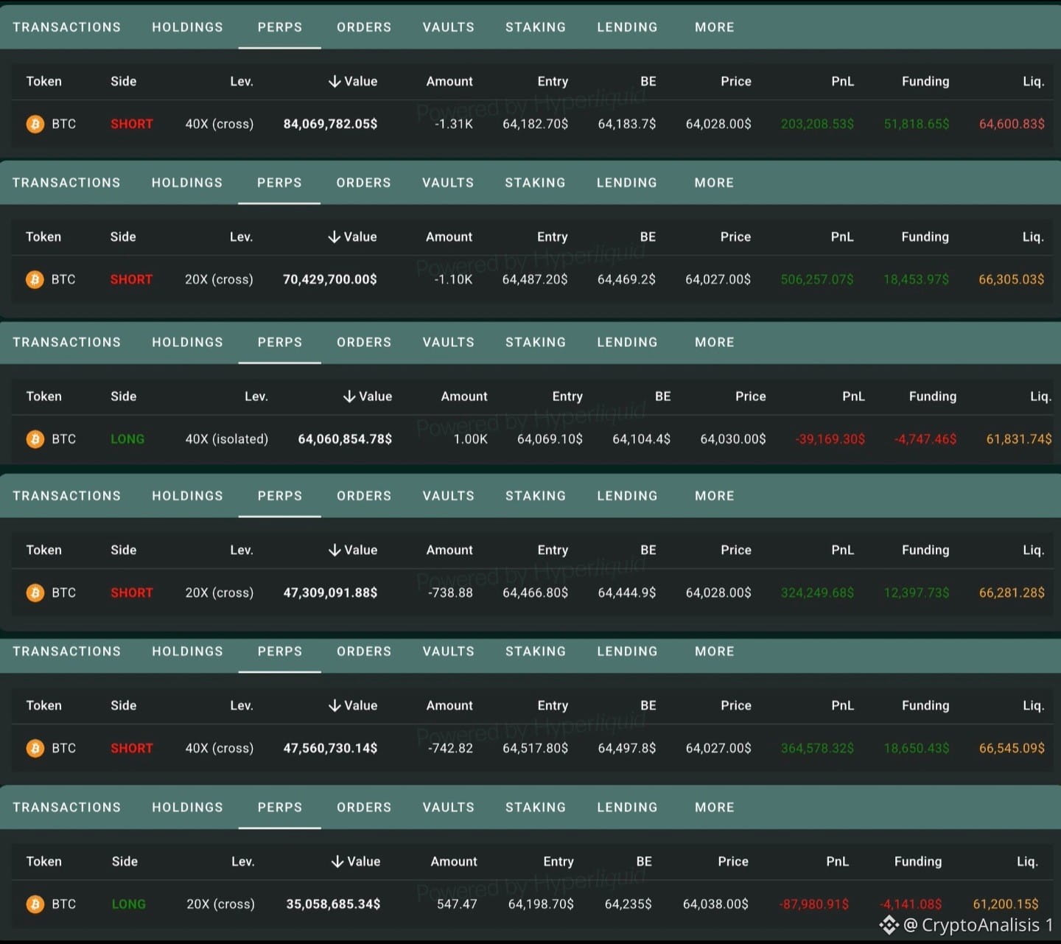Open MORE tab above the 84,069,782.05$ position
The width and height of the screenshot is (1061, 944).
coord(715,27)
